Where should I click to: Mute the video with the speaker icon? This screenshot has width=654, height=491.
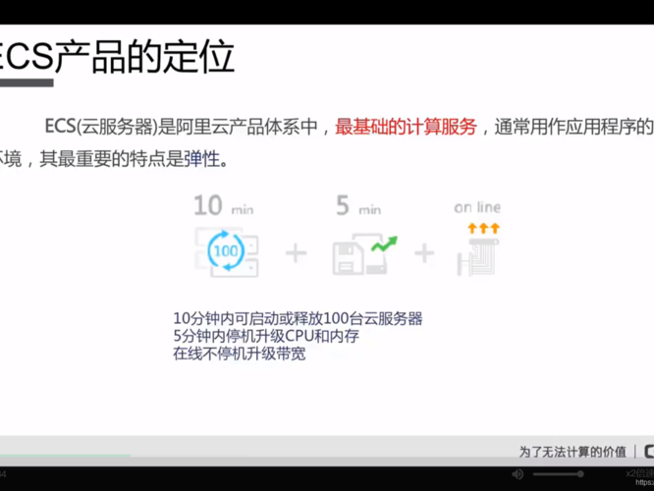click(x=518, y=474)
